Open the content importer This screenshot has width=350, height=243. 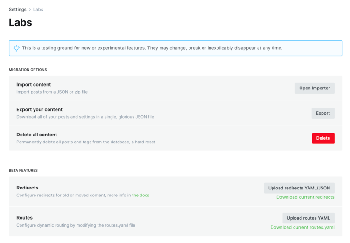315,88
